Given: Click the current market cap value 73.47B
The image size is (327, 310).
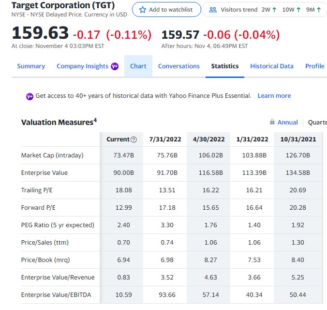Looking at the screenshot, I should [x=124, y=155].
